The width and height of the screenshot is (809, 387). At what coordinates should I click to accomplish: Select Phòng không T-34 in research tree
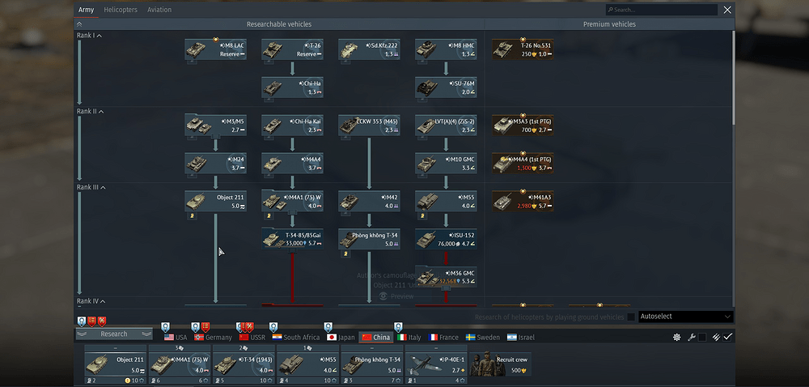370,240
